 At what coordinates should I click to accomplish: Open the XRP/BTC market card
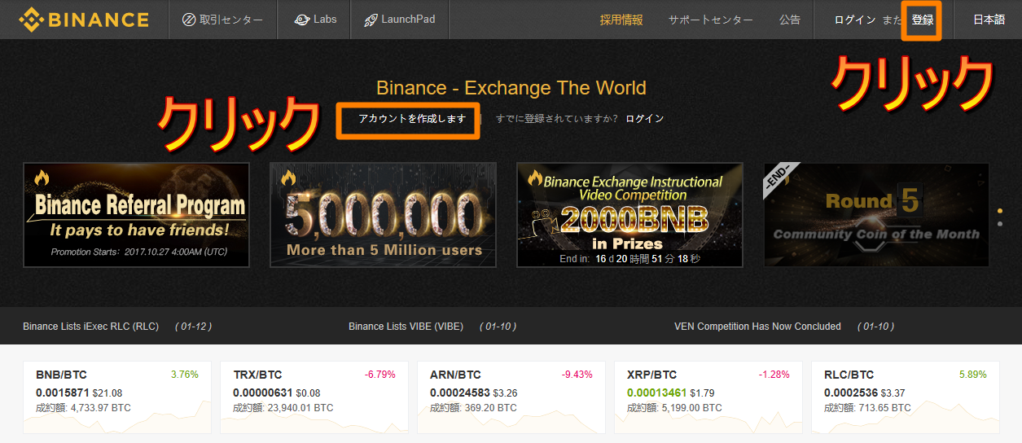(708, 397)
